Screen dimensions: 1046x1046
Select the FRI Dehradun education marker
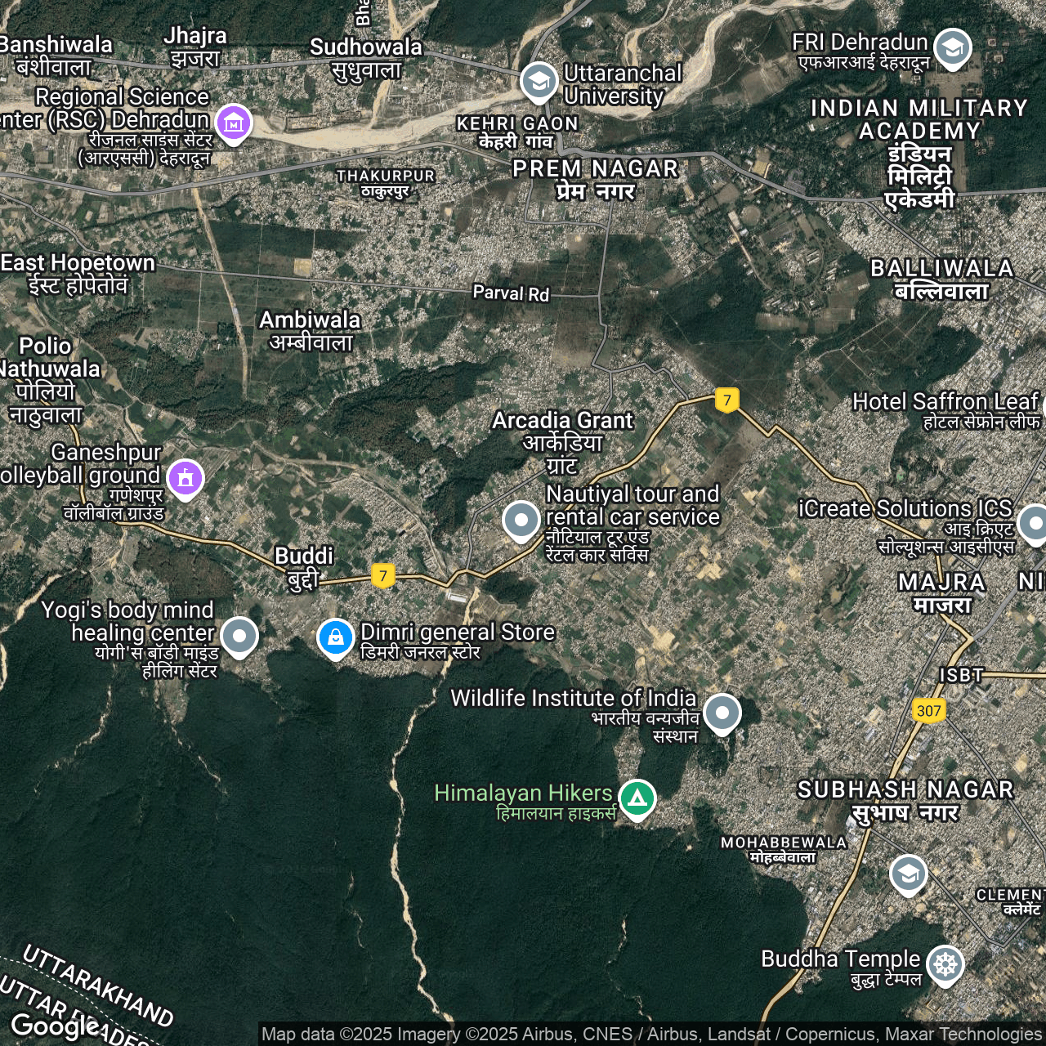(952, 47)
